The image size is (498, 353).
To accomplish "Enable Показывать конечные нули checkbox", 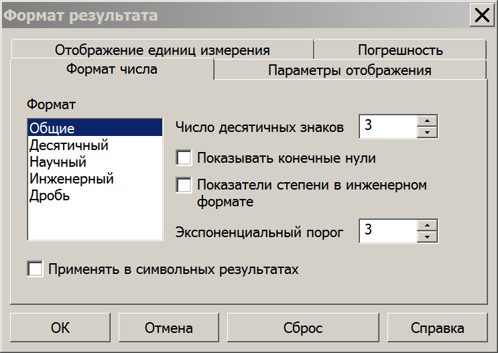I will [184, 158].
